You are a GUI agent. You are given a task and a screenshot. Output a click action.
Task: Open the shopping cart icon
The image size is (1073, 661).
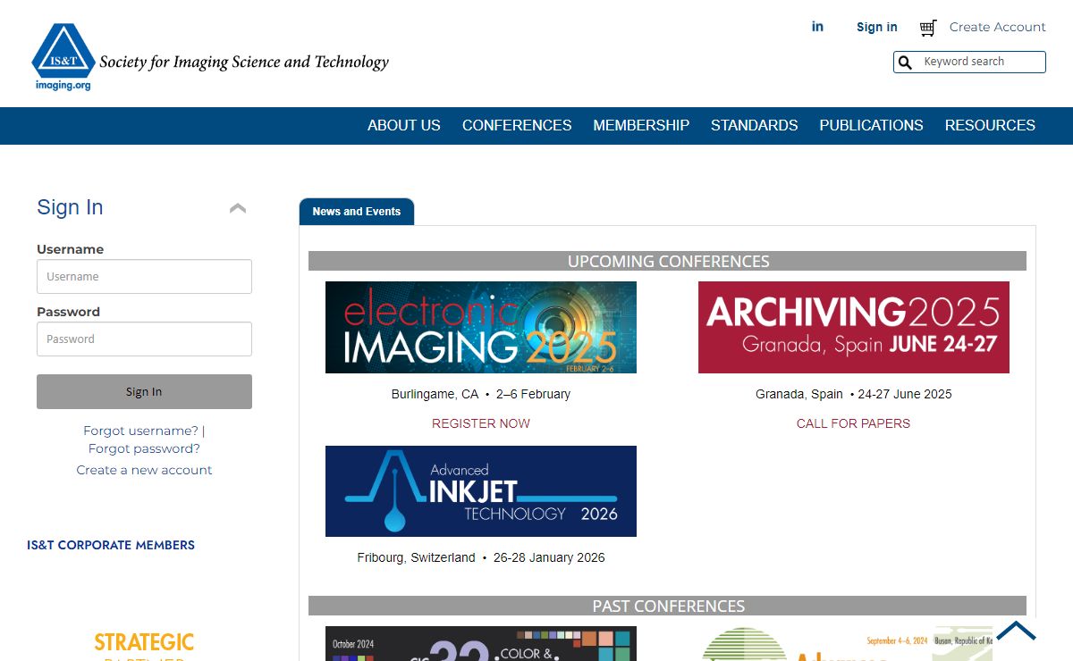click(x=928, y=28)
